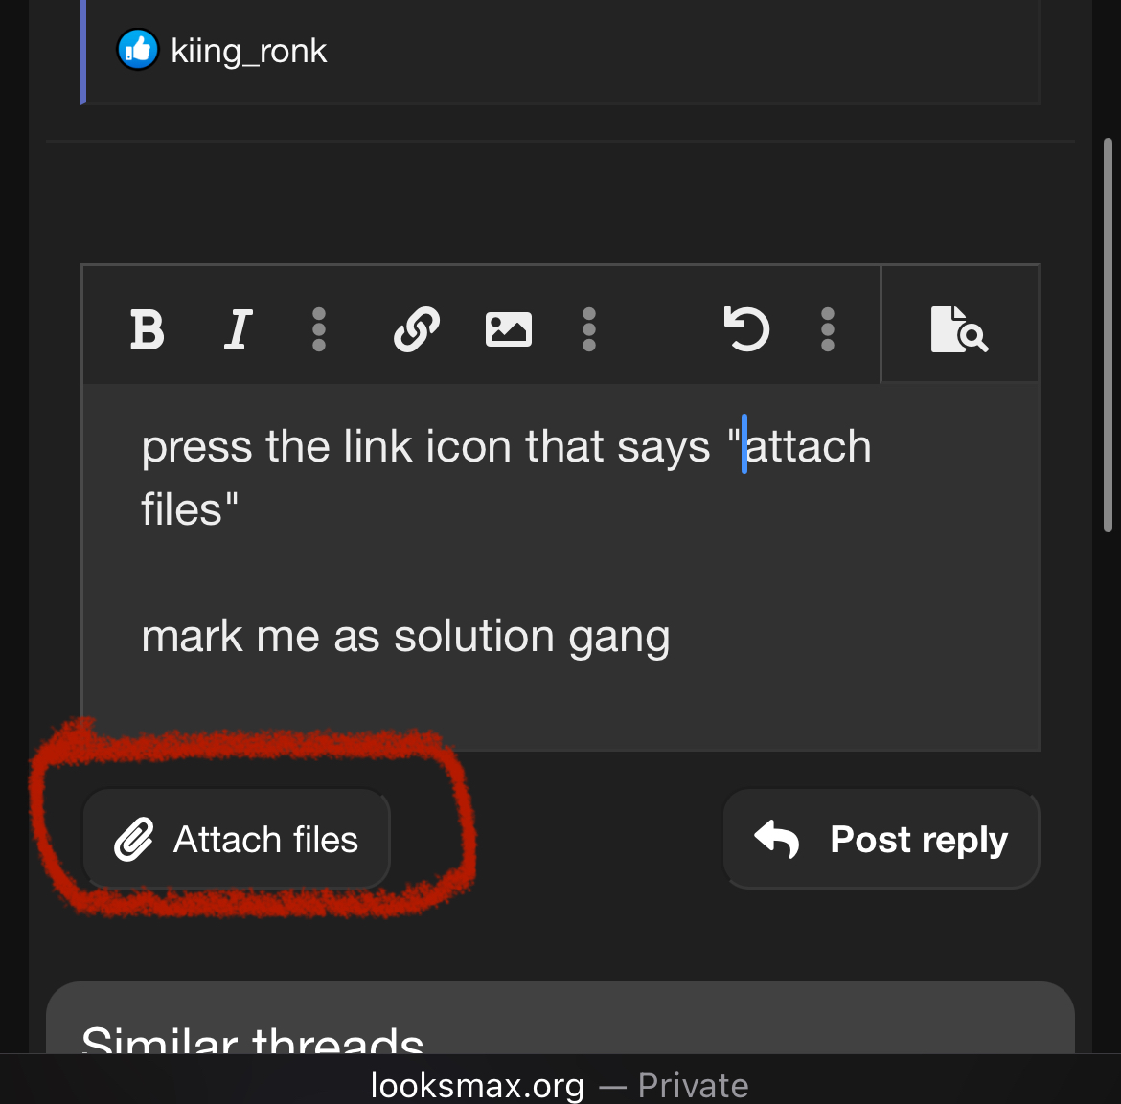Click the page scrollbar thumb
The height and width of the screenshot is (1104, 1121).
pos(1109,335)
